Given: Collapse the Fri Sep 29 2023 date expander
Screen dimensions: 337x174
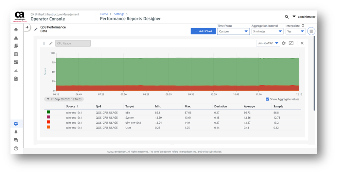Looking at the screenshot, I should 48,99.
